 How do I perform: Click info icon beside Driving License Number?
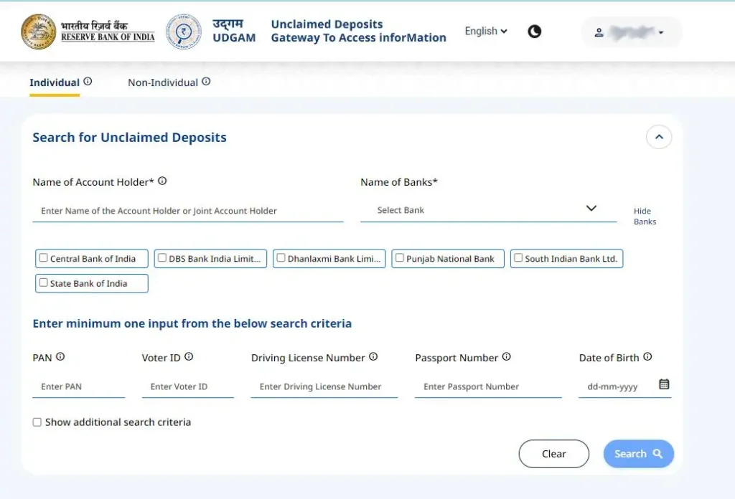coord(373,357)
